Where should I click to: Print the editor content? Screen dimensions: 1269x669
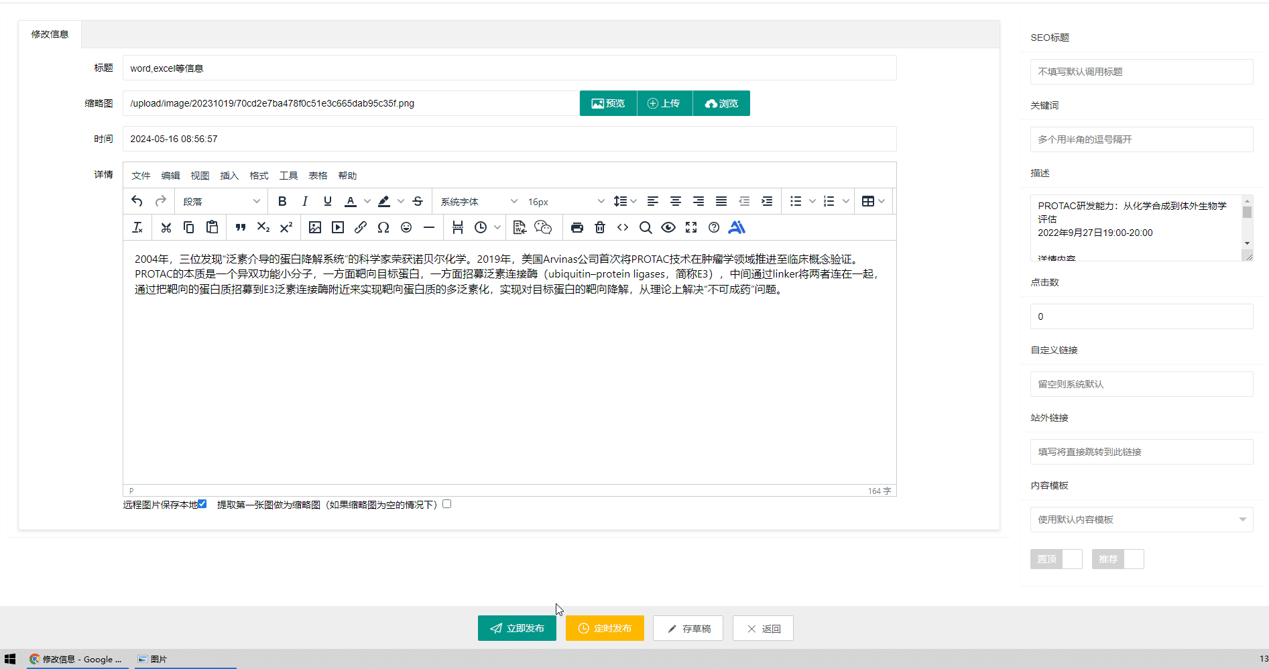click(x=577, y=227)
